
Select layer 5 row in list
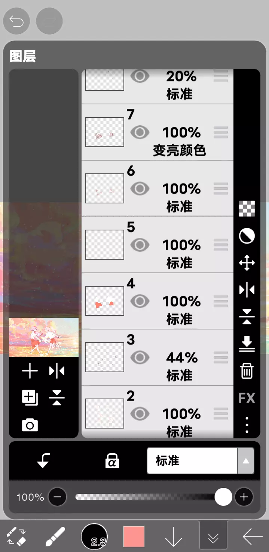tap(158, 245)
